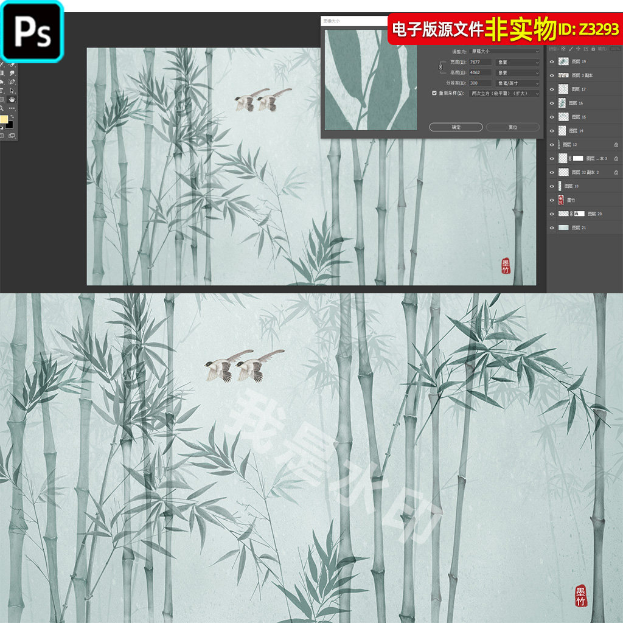
Task: Select the layer named 墨竹
Action: [x=571, y=200]
